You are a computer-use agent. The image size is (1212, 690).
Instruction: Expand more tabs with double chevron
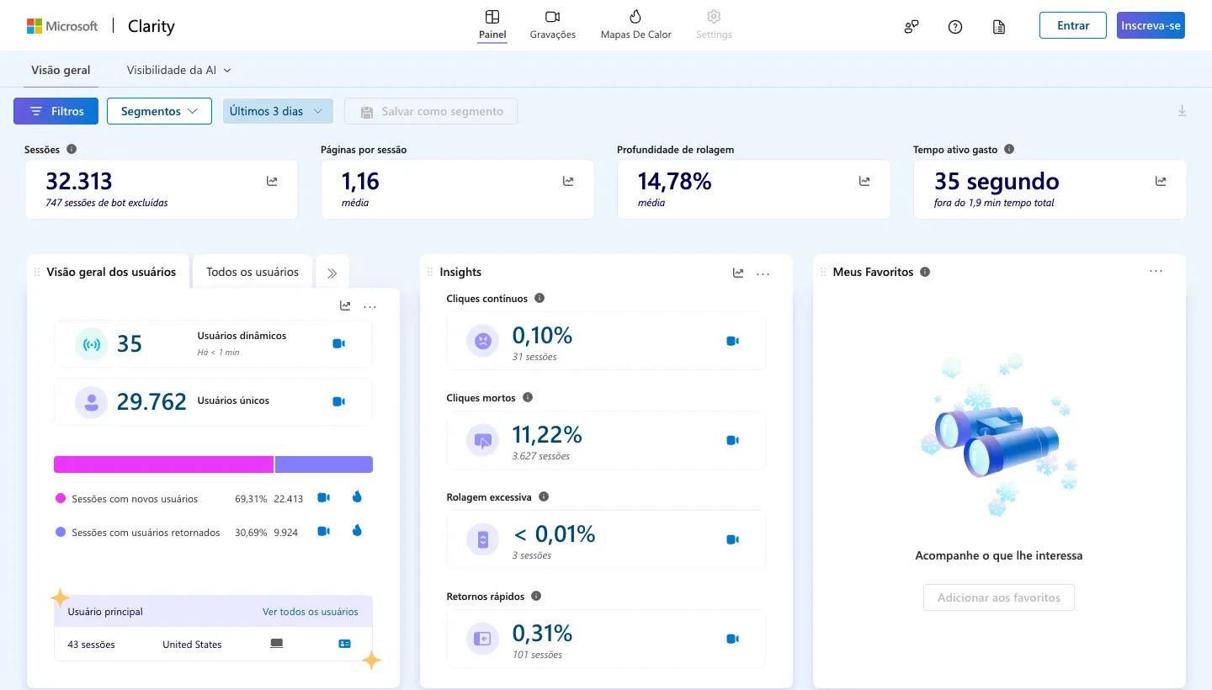(332, 273)
